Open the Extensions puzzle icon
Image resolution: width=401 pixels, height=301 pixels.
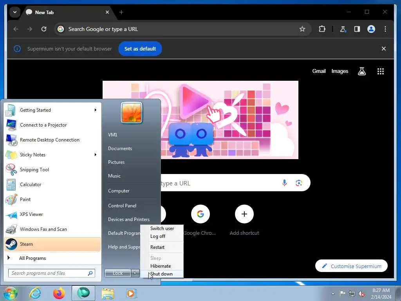322,29
